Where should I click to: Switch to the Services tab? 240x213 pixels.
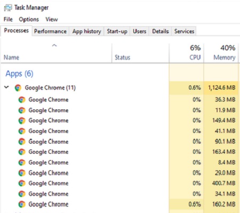184,31
